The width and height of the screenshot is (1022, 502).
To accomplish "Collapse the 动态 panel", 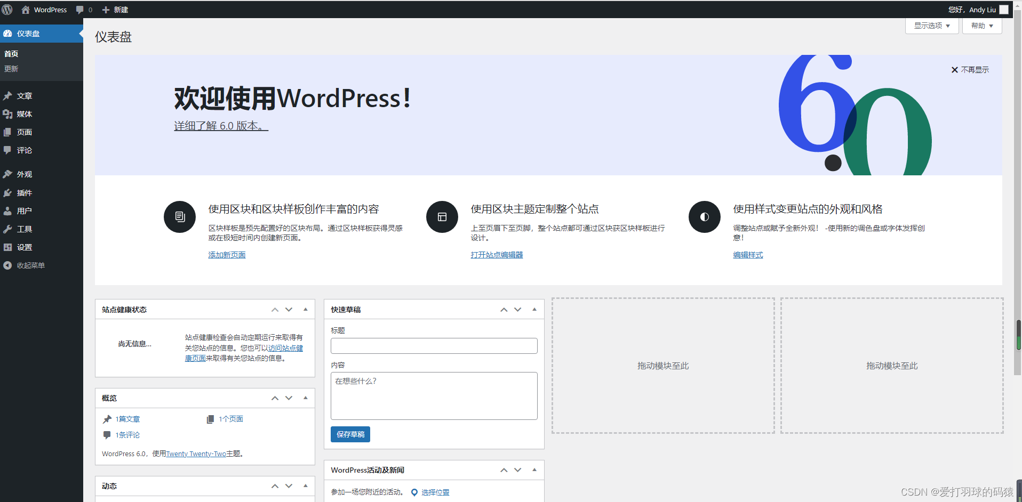I will click(306, 486).
